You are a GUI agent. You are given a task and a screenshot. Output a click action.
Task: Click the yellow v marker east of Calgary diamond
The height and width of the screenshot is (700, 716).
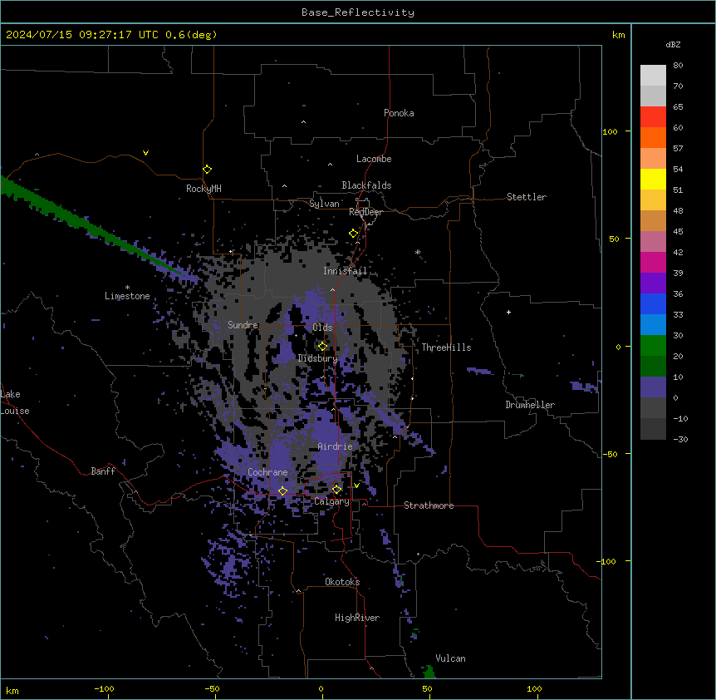[x=356, y=486]
